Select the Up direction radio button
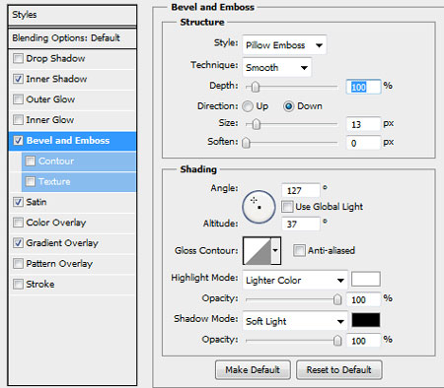The height and width of the screenshot is (388, 444). click(248, 106)
